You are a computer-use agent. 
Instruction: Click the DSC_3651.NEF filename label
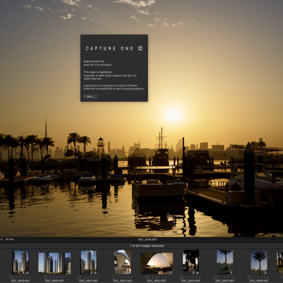click(88, 281)
